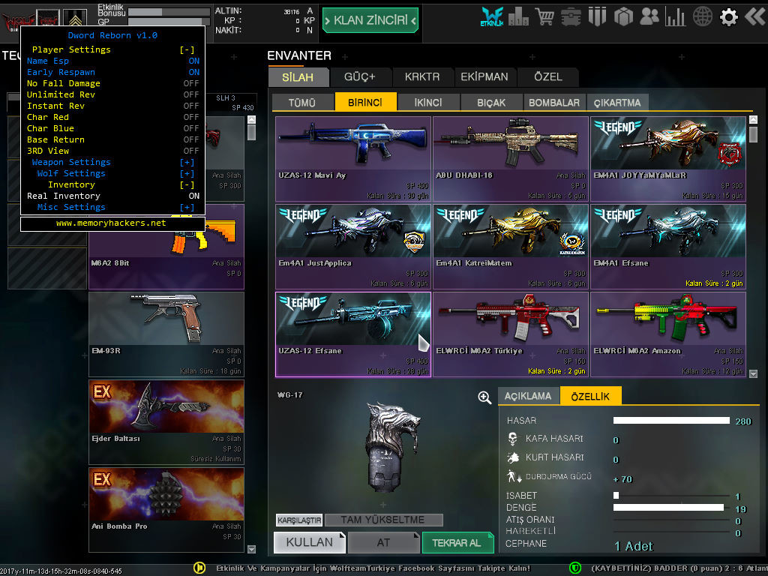
Task: Switch to KRKTR tab
Action: 422,77
